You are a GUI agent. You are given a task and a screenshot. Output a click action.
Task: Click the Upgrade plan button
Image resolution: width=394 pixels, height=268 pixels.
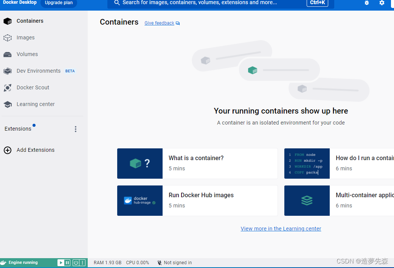click(x=59, y=3)
